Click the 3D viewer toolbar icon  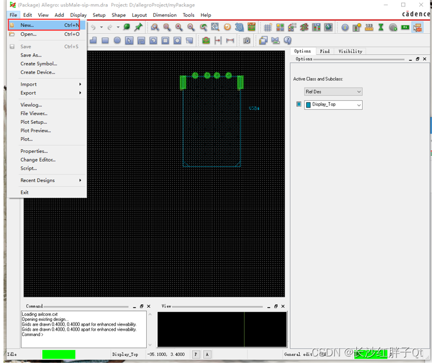(239, 27)
